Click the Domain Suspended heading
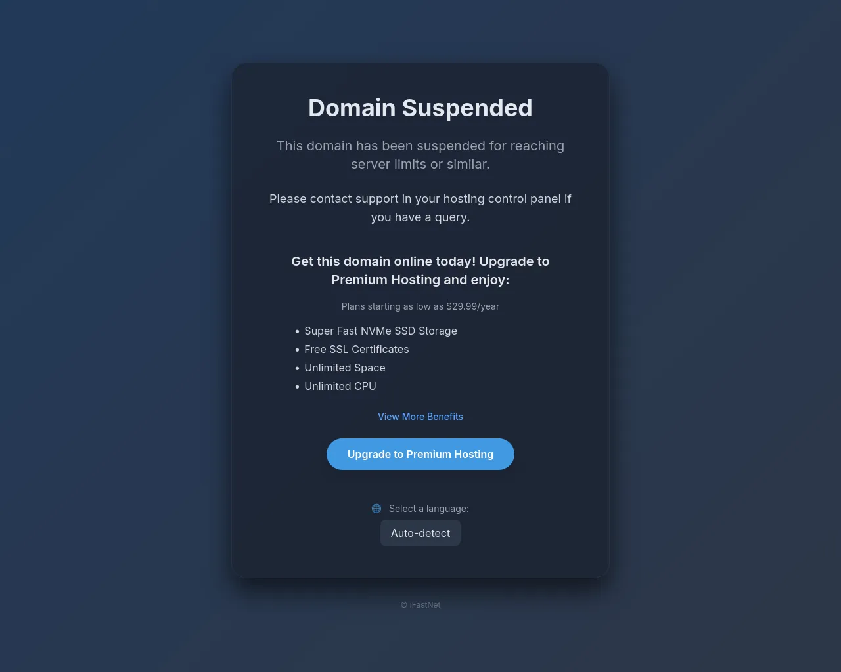This screenshot has width=841, height=672. pos(420,108)
